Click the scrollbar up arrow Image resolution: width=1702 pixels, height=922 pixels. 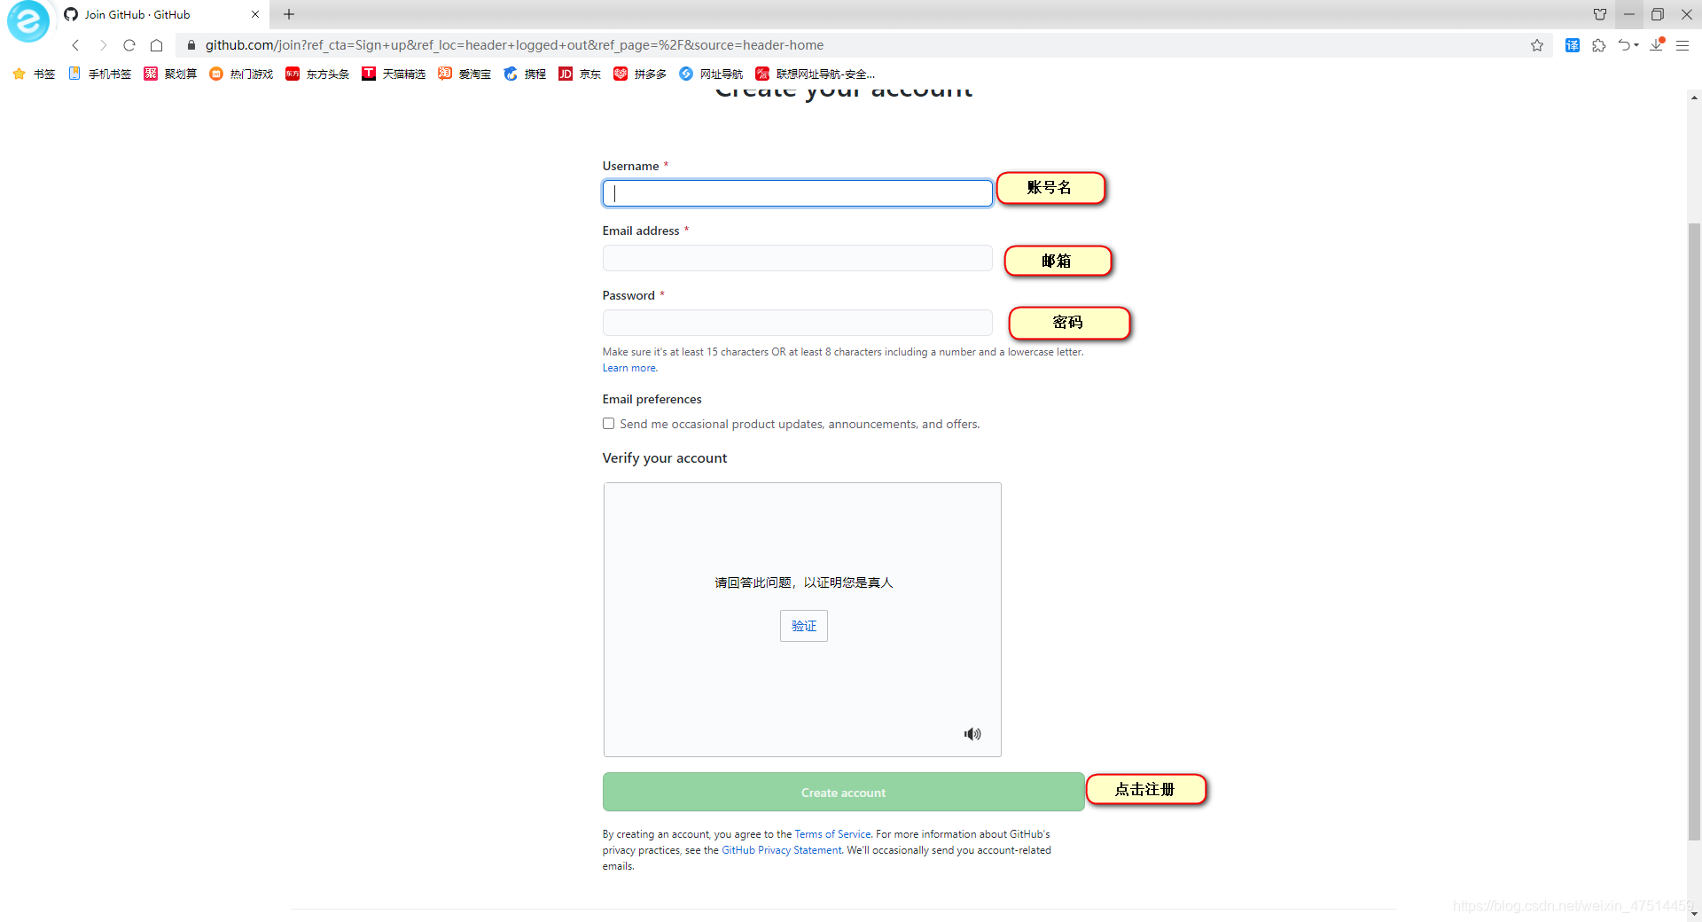pos(1694,98)
